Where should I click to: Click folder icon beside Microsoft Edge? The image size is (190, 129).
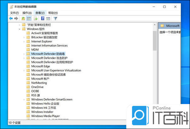coord(28,66)
